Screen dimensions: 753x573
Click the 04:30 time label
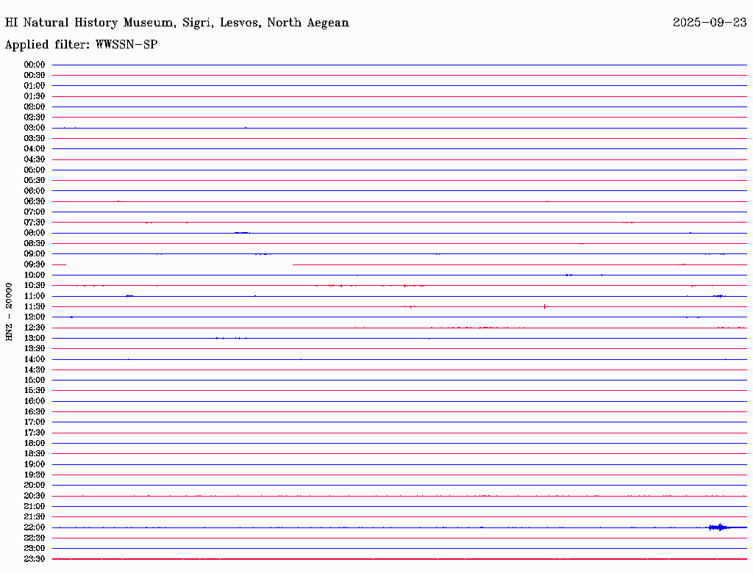point(35,159)
